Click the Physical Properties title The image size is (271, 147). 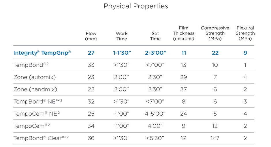coord(135,6)
